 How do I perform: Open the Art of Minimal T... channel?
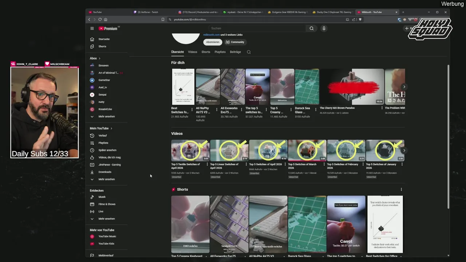108,73
